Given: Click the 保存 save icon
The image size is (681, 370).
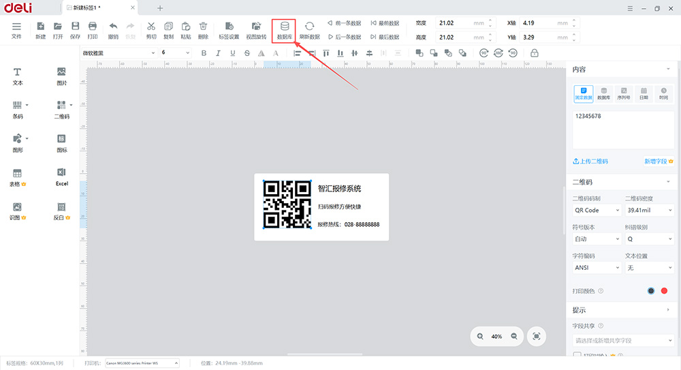Looking at the screenshot, I should click(75, 31).
